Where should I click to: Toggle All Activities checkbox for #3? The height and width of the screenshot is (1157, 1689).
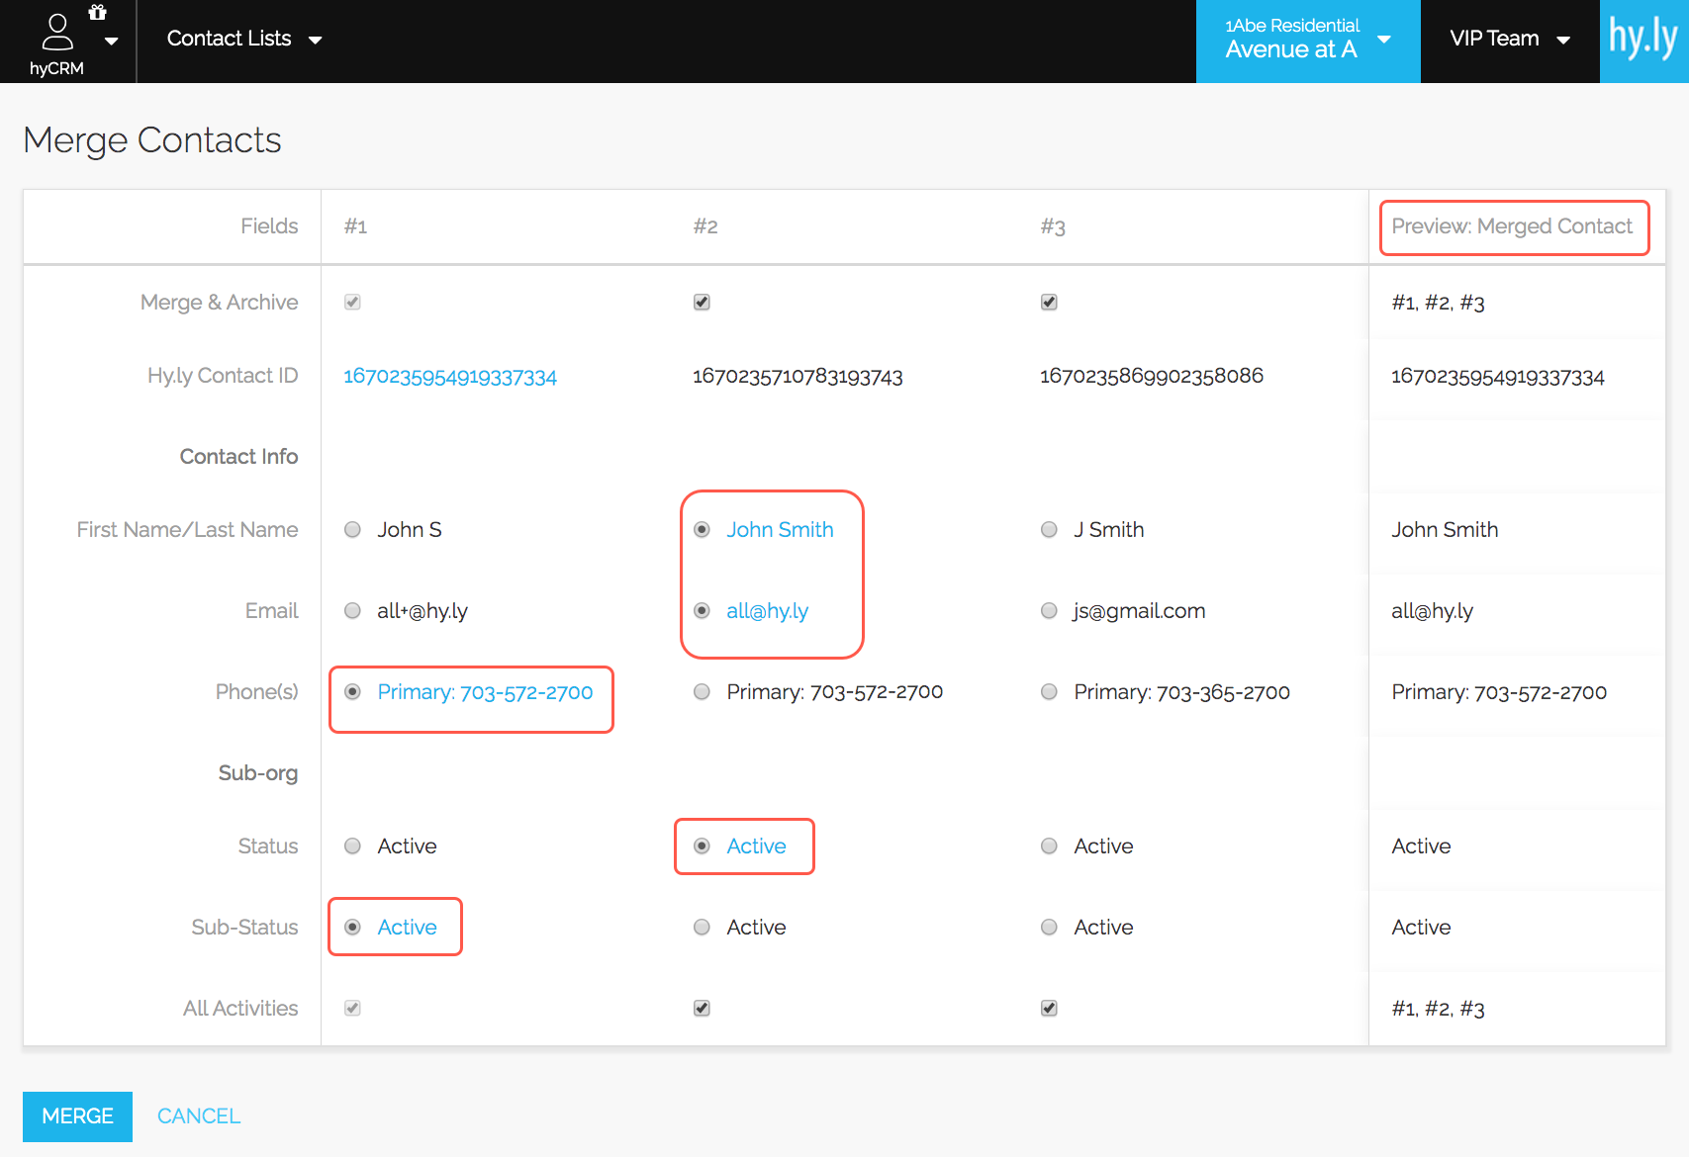pos(1049,1008)
